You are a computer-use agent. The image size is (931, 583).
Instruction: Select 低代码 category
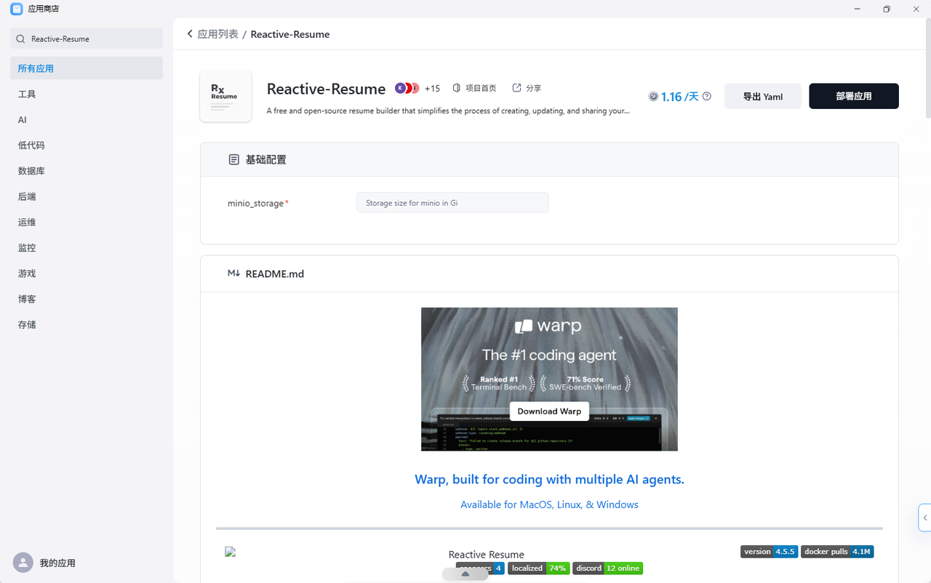point(87,145)
